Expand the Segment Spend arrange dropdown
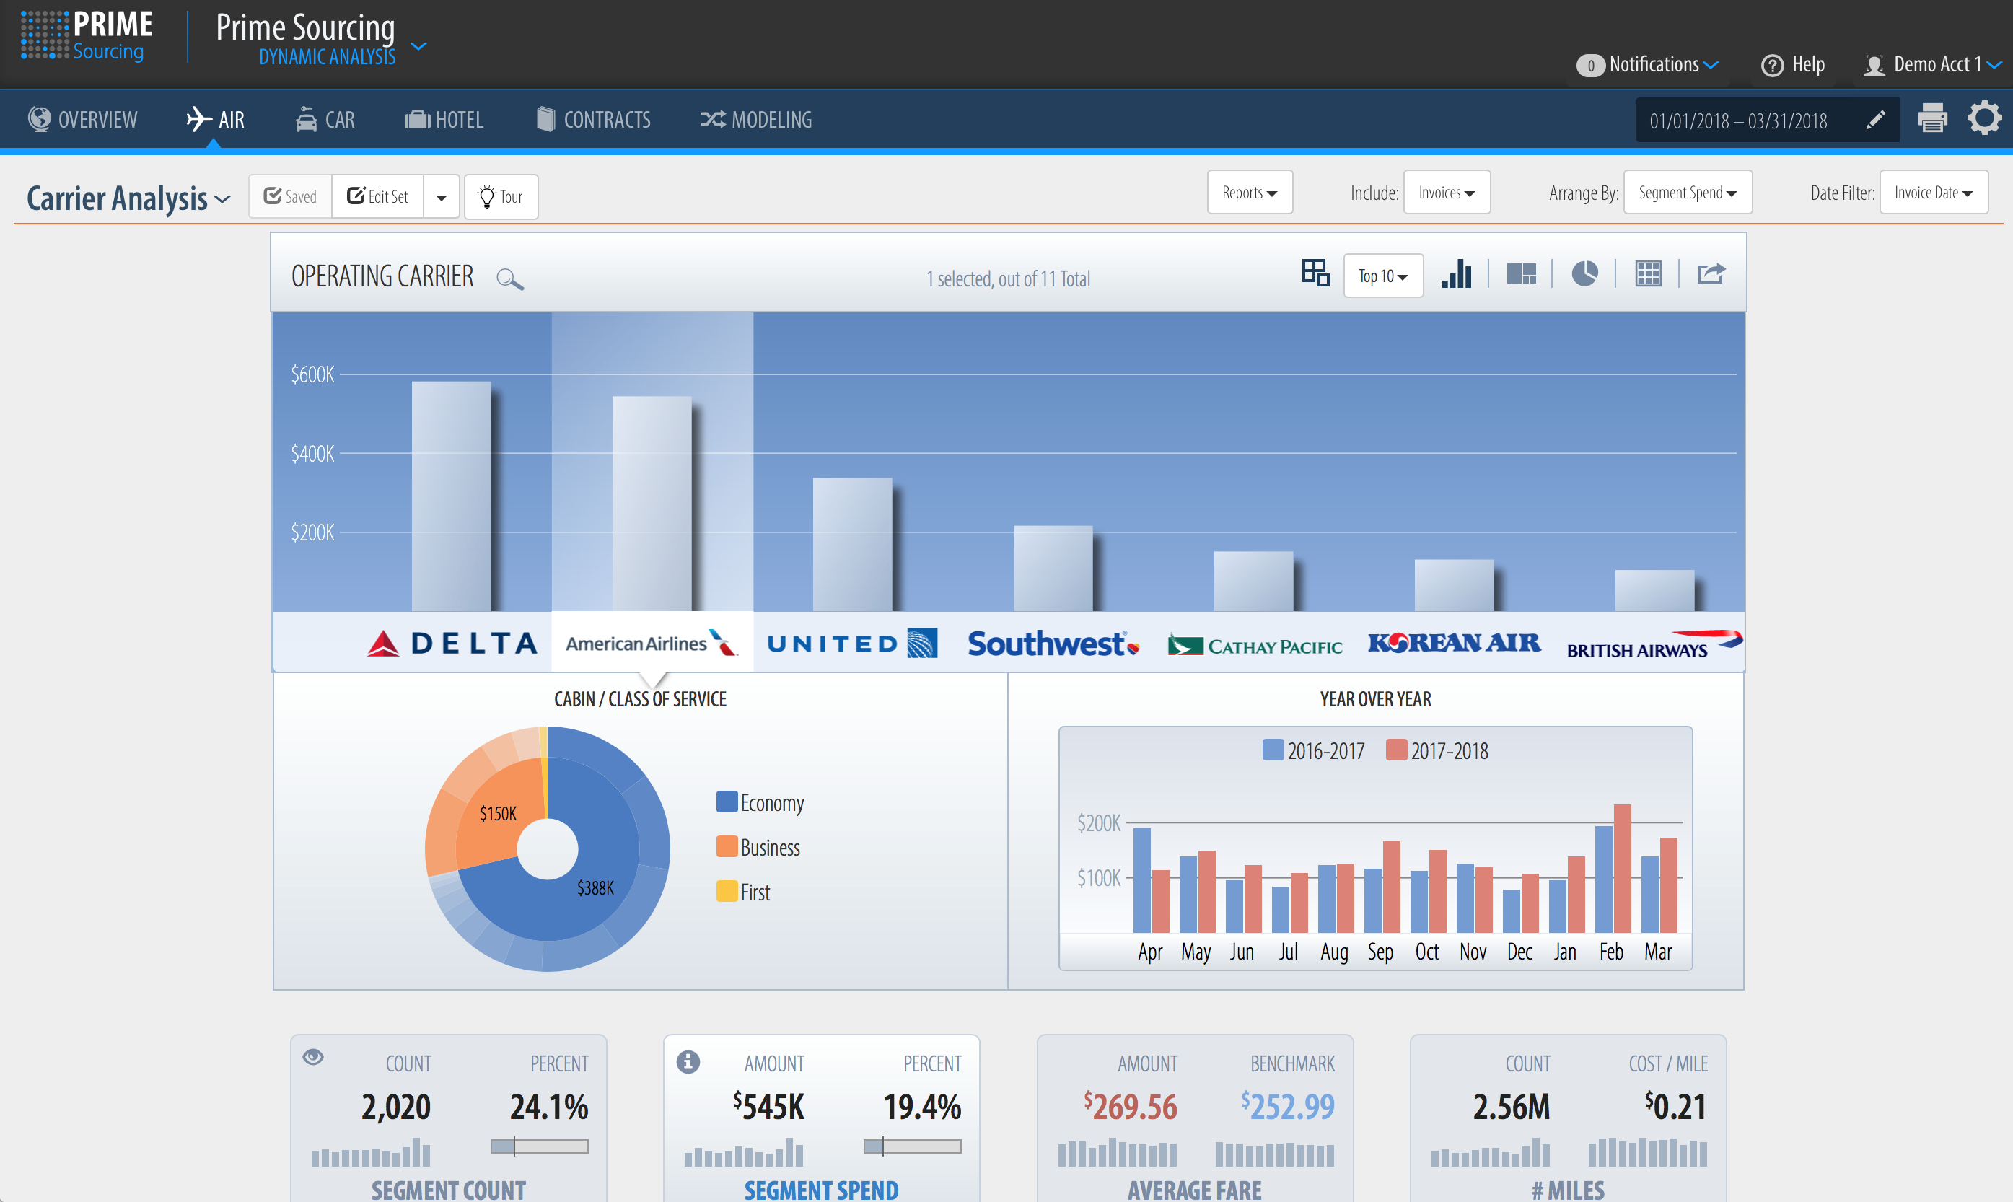The width and height of the screenshot is (2013, 1202). [1688, 193]
